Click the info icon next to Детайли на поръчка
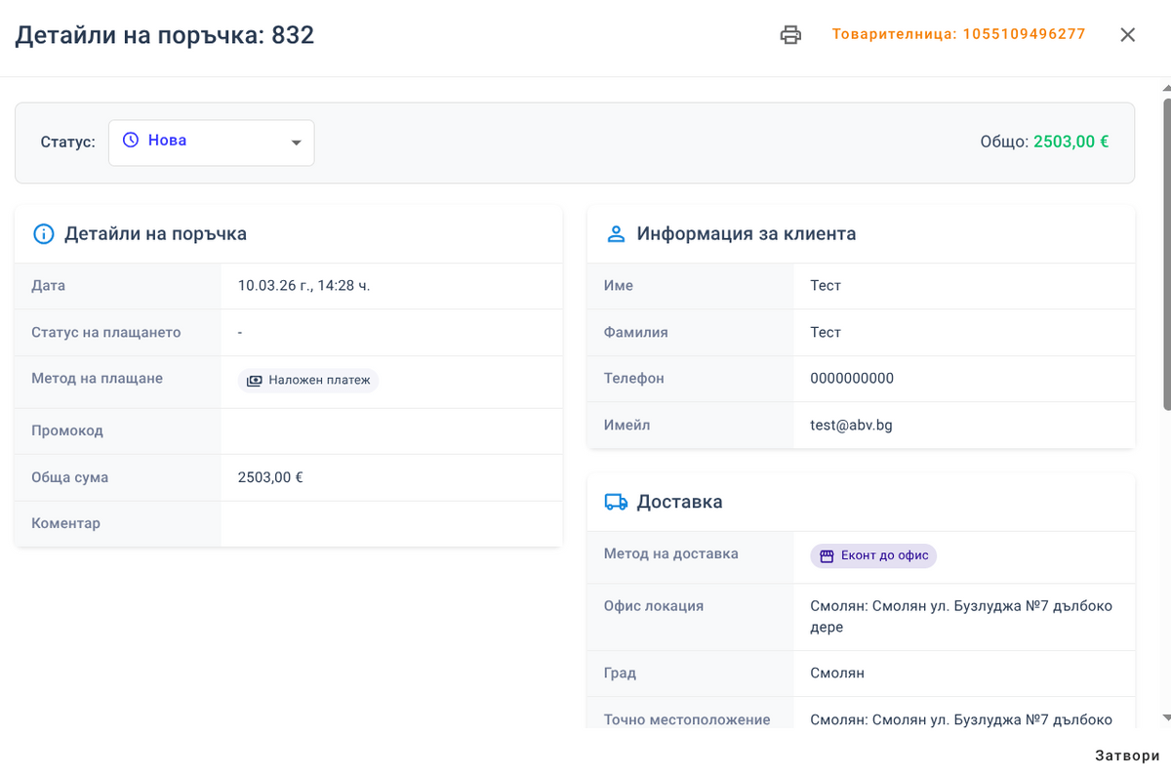1171x778 pixels. pyautogui.click(x=43, y=234)
